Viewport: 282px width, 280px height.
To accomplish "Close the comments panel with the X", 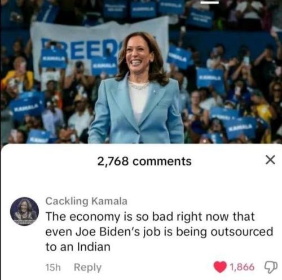I will (x=270, y=160).
